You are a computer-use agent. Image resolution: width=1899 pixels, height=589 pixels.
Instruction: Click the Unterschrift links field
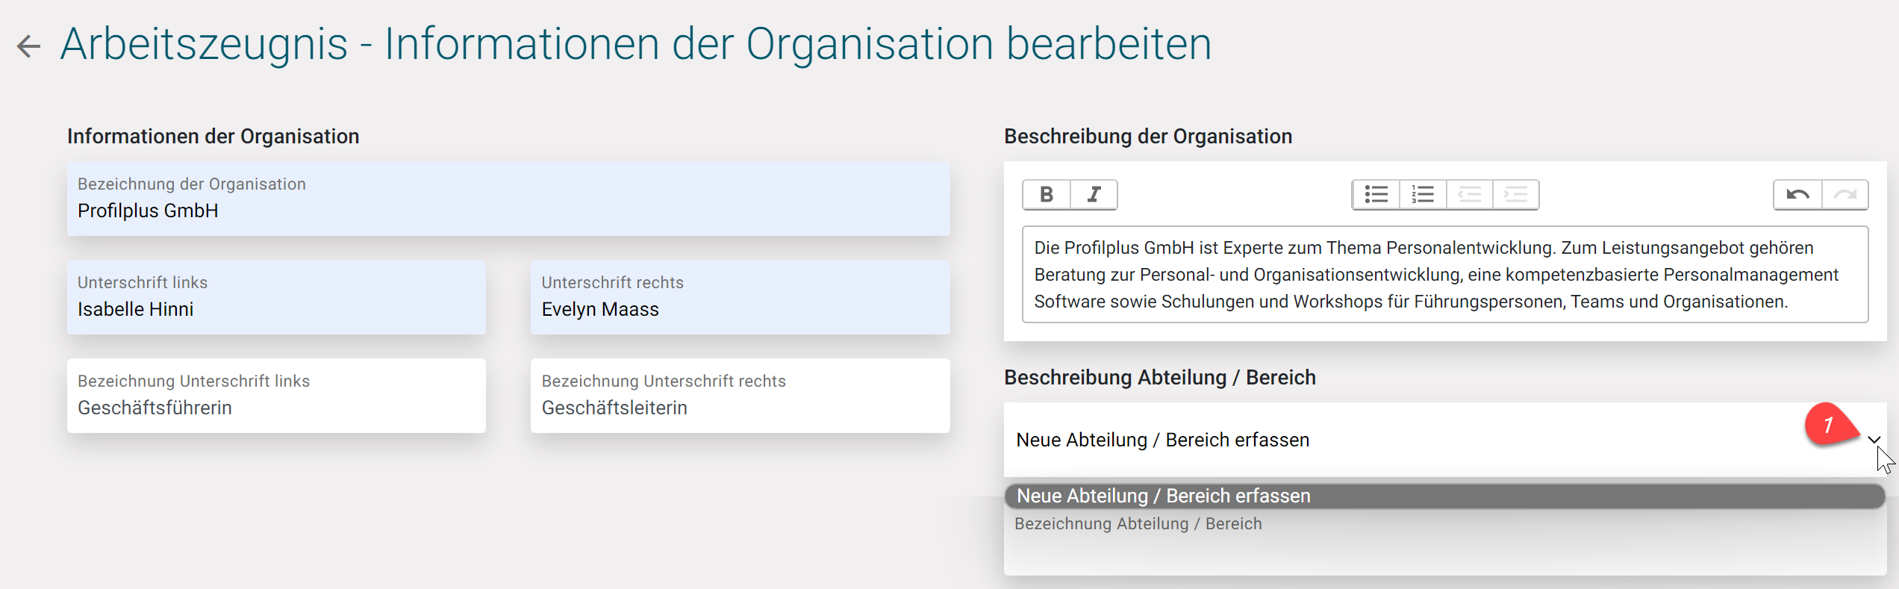[276, 299]
